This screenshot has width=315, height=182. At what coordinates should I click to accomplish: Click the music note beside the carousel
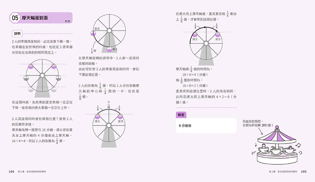tap(298, 145)
